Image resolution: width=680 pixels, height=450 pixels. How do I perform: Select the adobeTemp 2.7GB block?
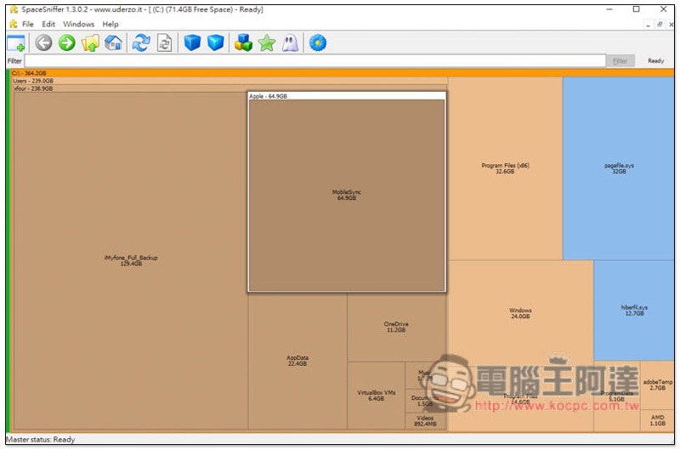[657, 384]
